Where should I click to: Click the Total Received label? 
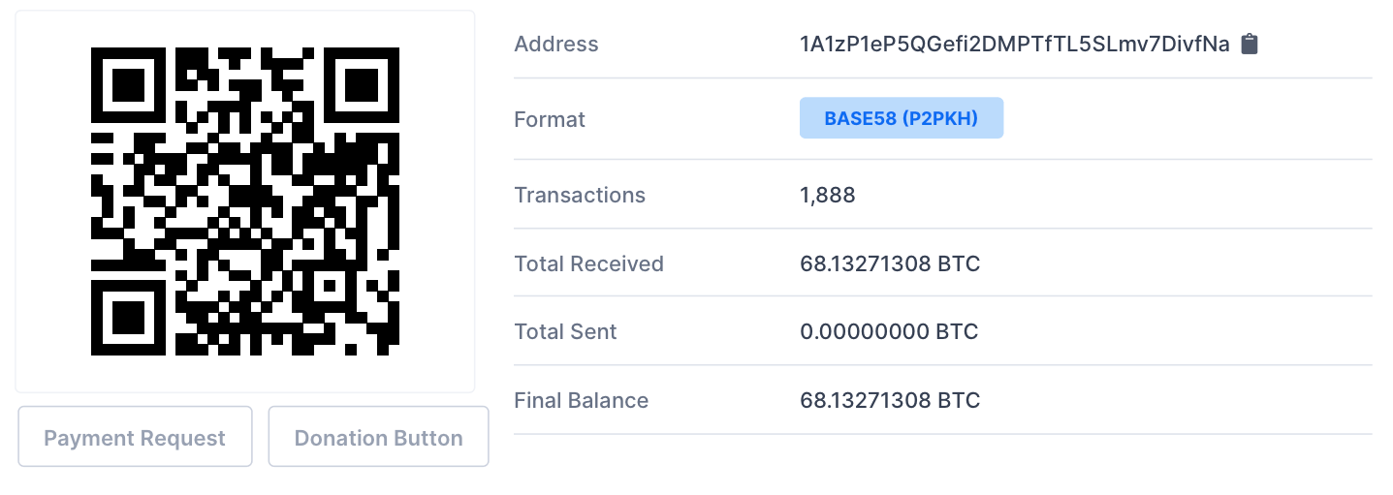pos(588,263)
